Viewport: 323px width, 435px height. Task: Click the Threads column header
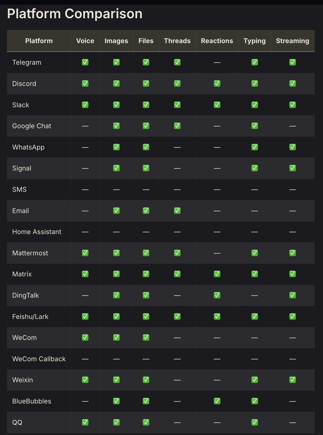(x=177, y=41)
